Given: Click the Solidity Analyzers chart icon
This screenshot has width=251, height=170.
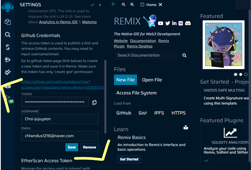Looking at the screenshot, I should 230,133.
